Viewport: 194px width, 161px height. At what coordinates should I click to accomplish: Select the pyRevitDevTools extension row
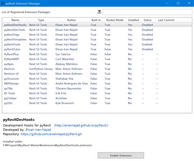(x=97, y=30)
